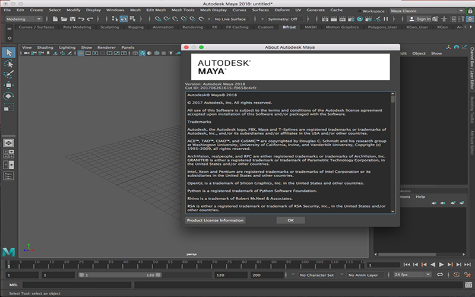
Task: Open the Outliner toggle icon in toolbox
Action: coord(9,176)
